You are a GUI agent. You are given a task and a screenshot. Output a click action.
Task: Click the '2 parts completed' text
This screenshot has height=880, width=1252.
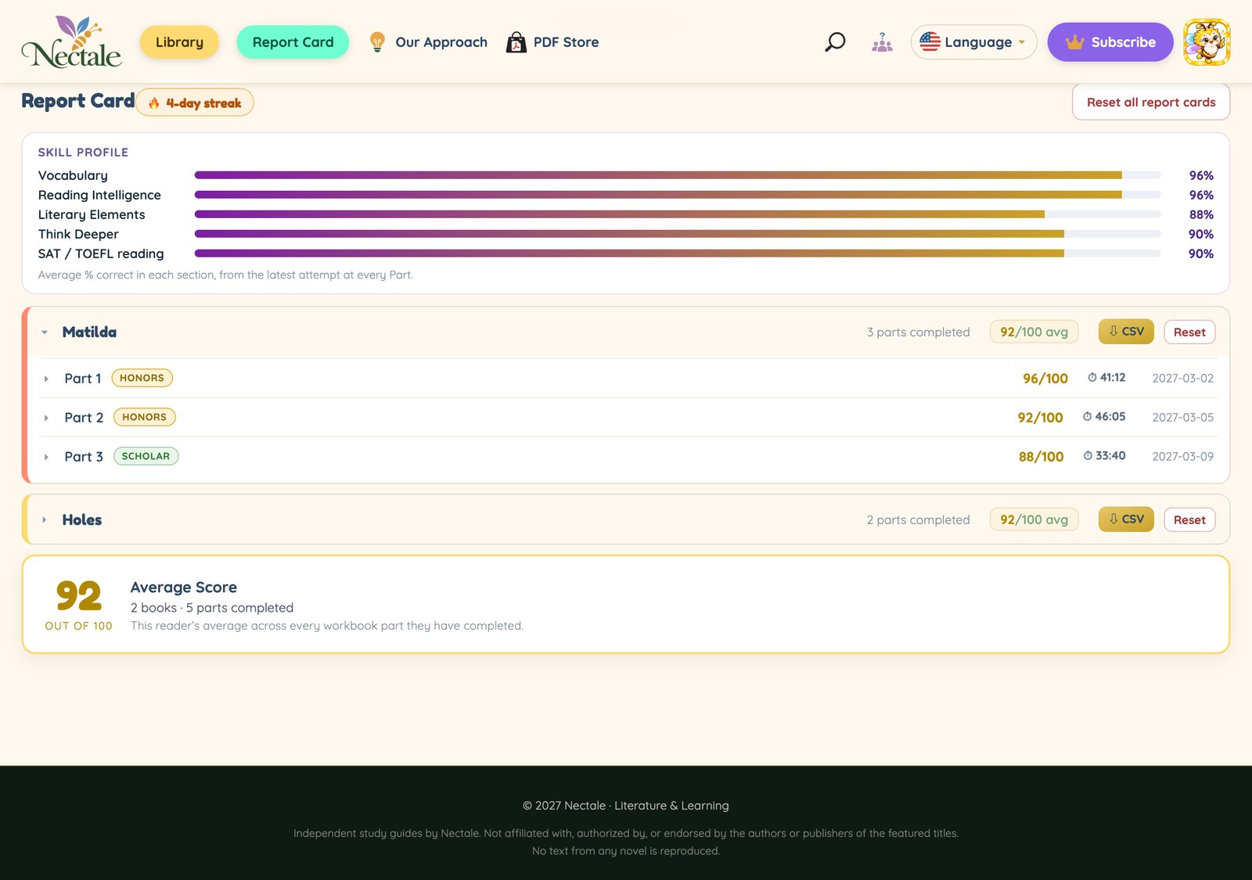click(x=918, y=520)
